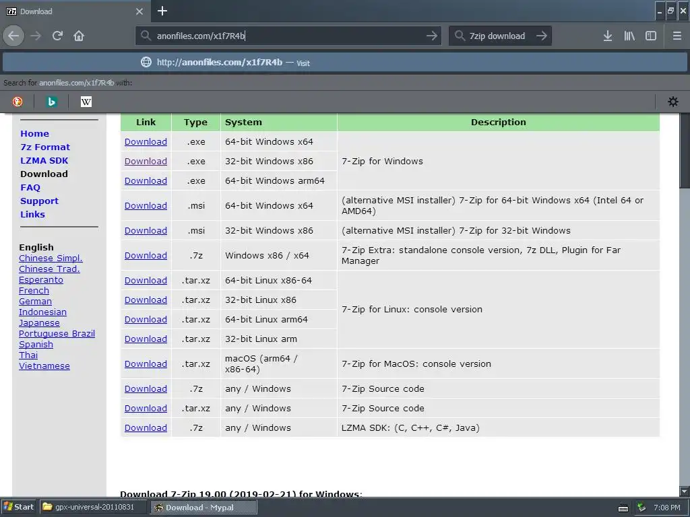The image size is (690, 517).
Task: Switch language to Japanese
Action: (39, 323)
